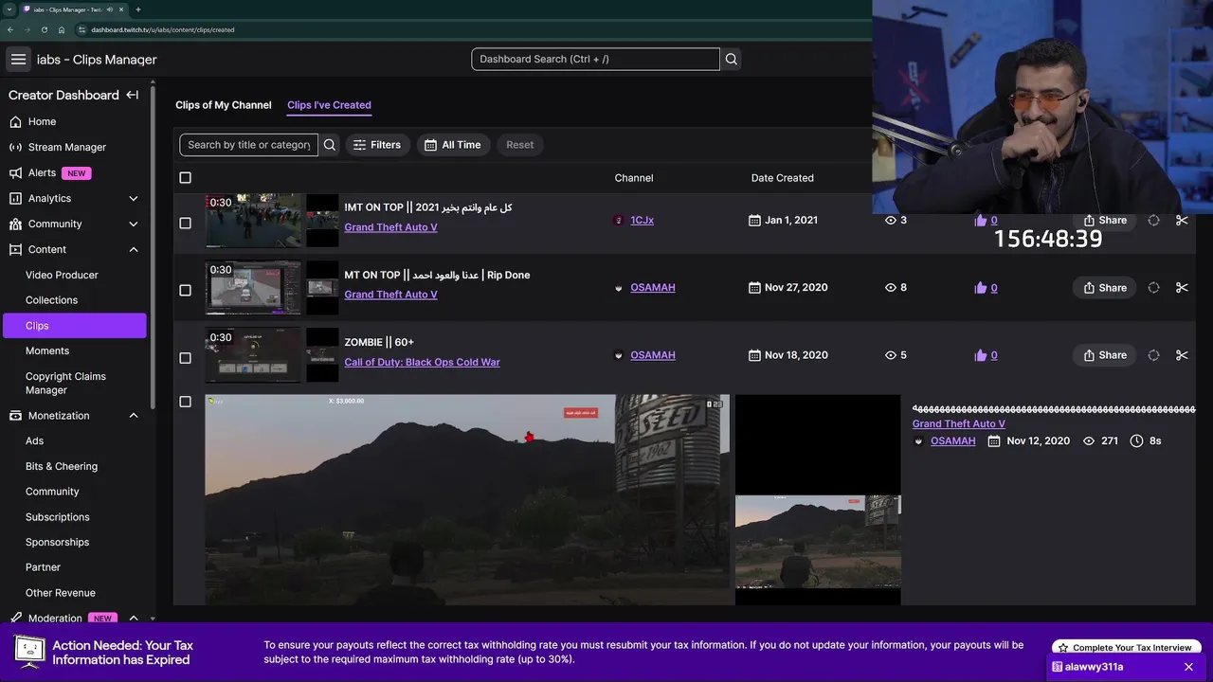Image resolution: width=1213 pixels, height=682 pixels.
Task: Click scissors edit icon for ZOMBIE || 60+ clip
Action: tap(1182, 355)
